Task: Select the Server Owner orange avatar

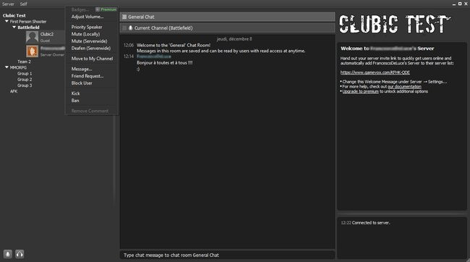Action: pyautogui.click(x=32, y=51)
